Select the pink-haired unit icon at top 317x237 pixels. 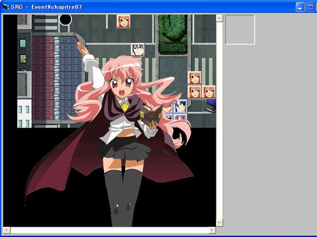click(123, 21)
